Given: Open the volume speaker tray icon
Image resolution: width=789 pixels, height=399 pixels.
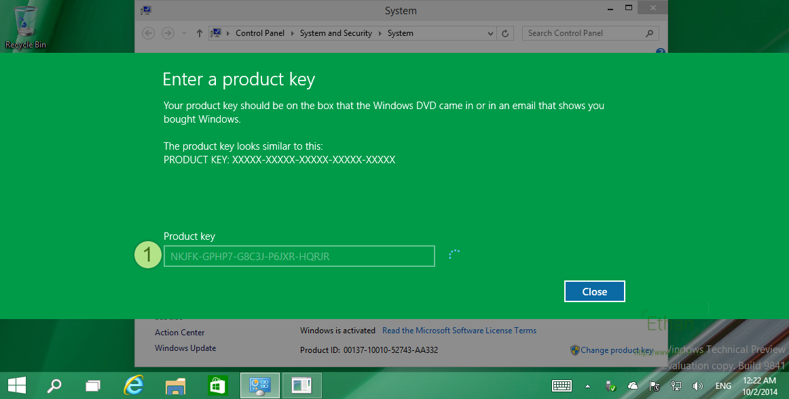Looking at the screenshot, I should 698,385.
